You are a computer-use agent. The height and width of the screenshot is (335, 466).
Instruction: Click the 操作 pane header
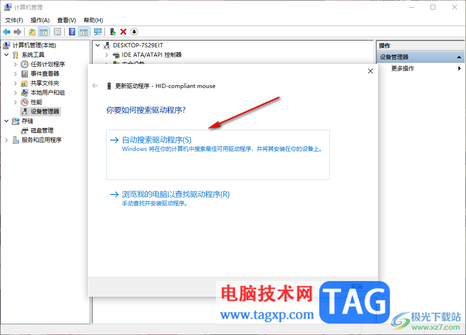click(x=421, y=46)
